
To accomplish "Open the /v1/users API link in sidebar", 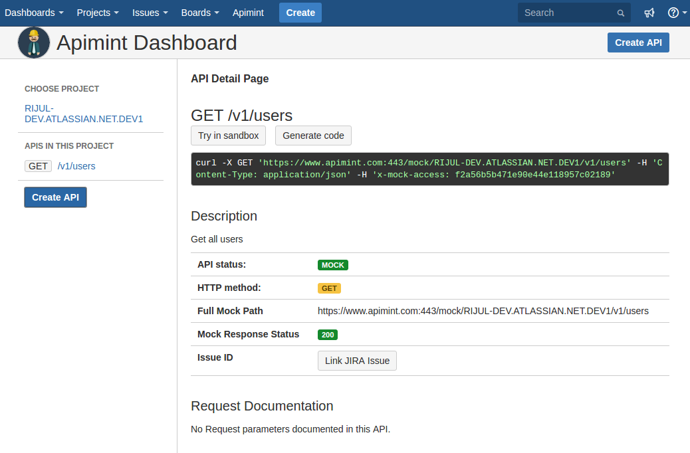I will (x=76, y=166).
